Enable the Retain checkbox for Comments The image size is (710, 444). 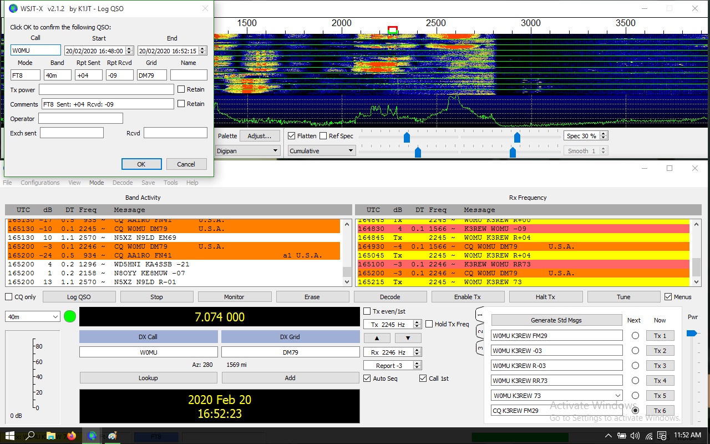point(181,104)
